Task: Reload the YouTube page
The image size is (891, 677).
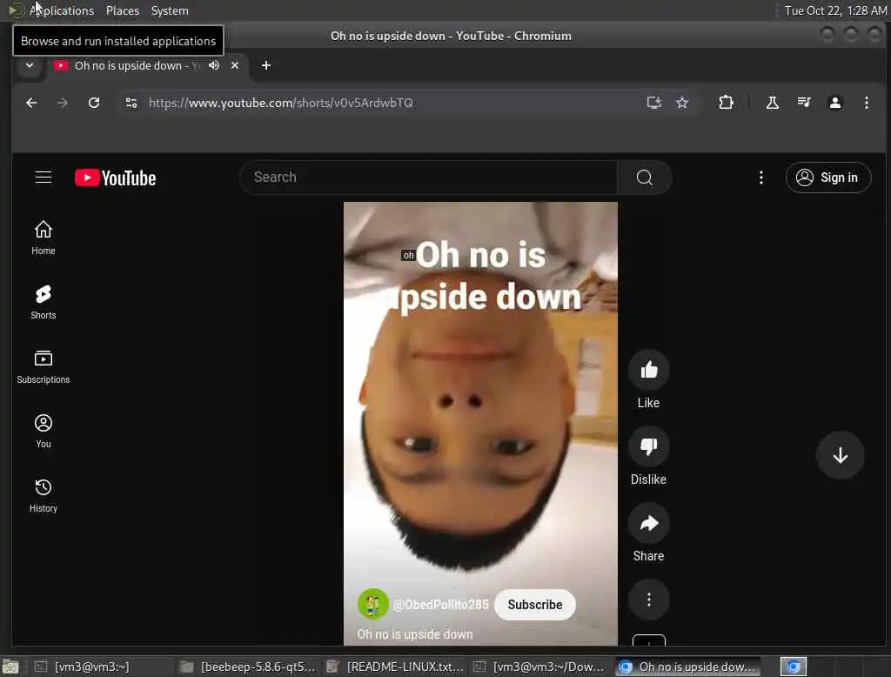Action: point(94,103)
